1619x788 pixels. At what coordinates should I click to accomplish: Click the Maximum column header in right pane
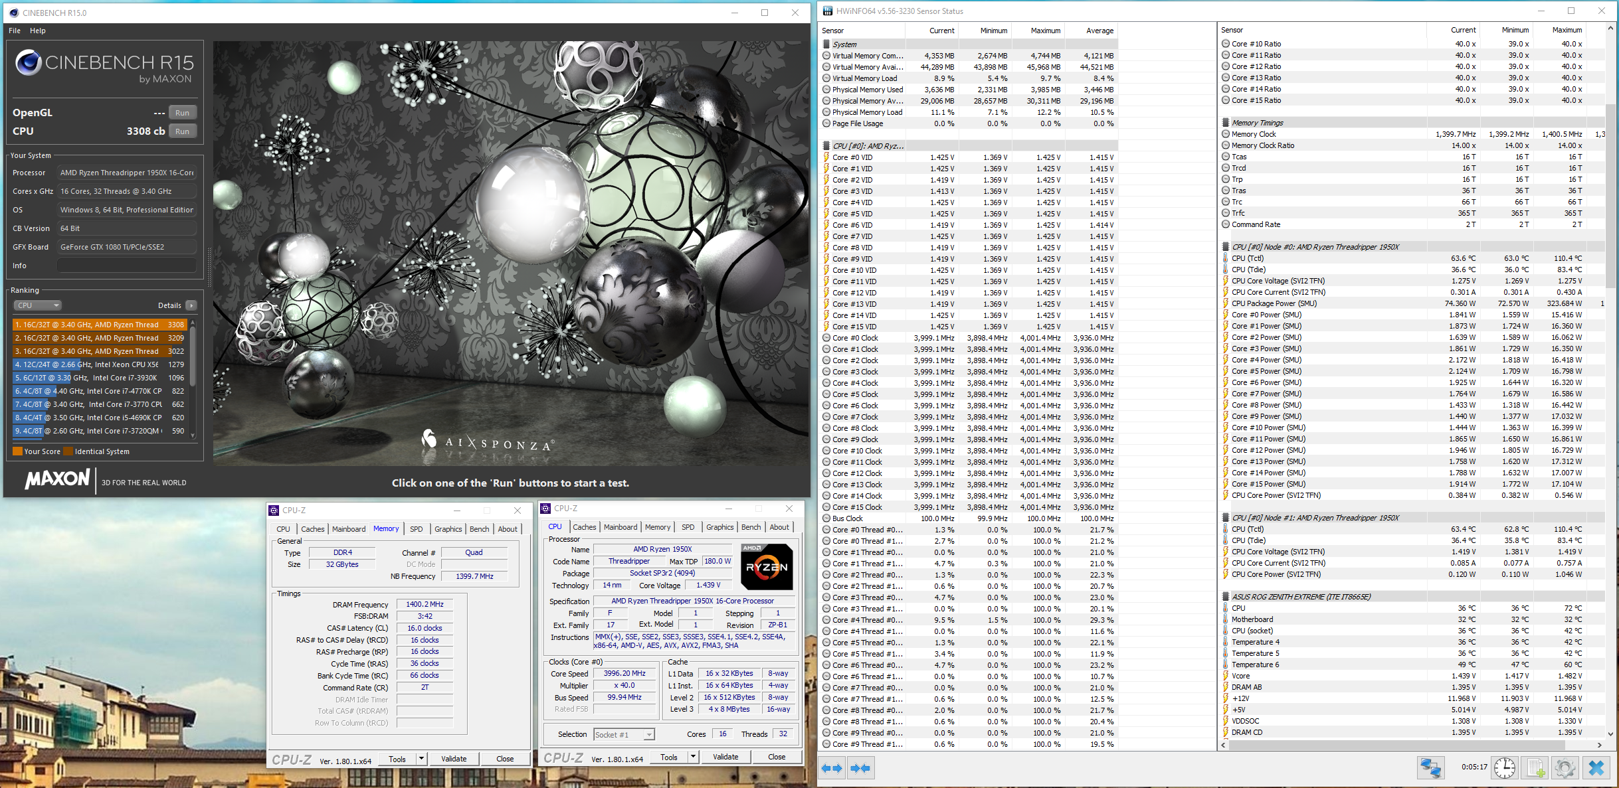tap(1561, 30)
